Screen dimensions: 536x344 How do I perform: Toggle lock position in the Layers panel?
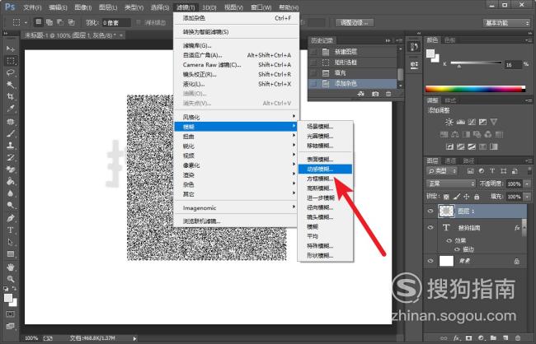point(467,197)
